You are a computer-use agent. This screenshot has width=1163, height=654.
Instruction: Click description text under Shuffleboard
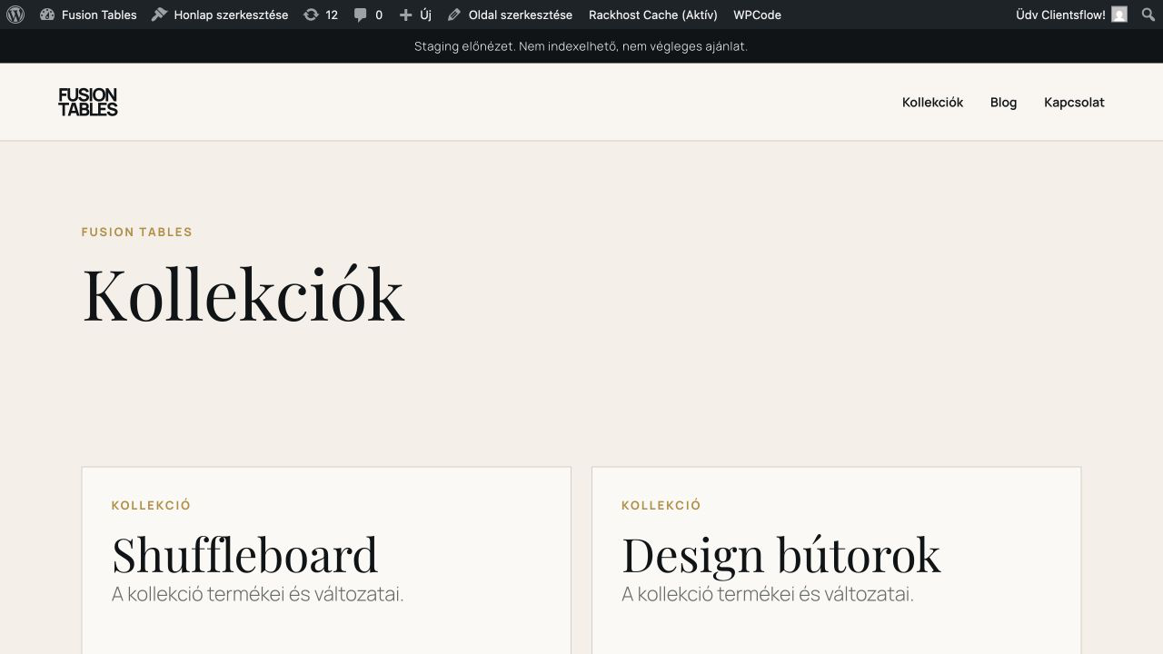[257, 594]
